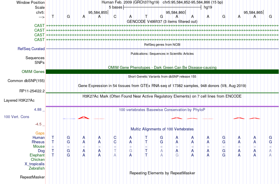Image resolution: width=279 pixels, height=184 pixels.
Task: Click the RepeatMasker track label
Action: coord(32,177)
